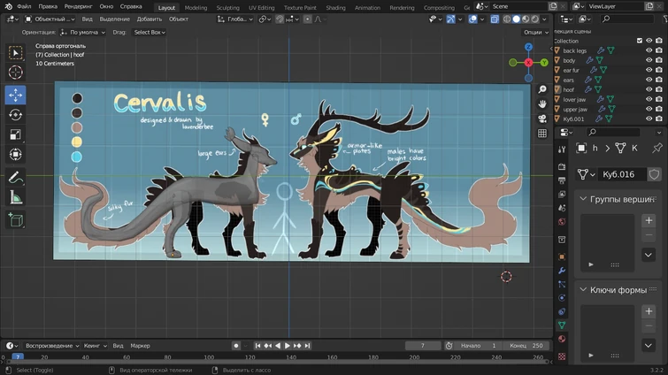Activate the 3D Cursor tool

[x=15, y=73]
